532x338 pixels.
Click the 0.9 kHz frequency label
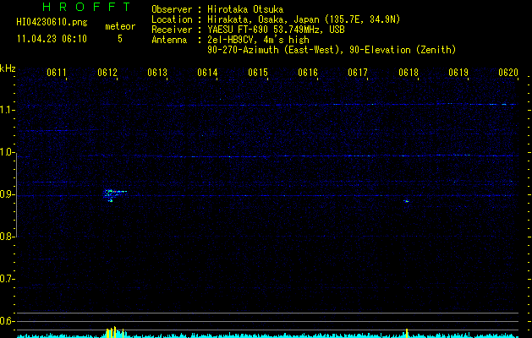pyautogui.click(x=7, y=194)
